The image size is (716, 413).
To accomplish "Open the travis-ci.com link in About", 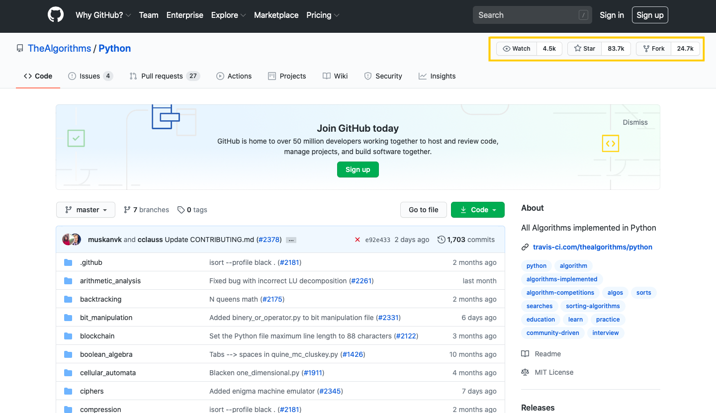I will (593, 247).
